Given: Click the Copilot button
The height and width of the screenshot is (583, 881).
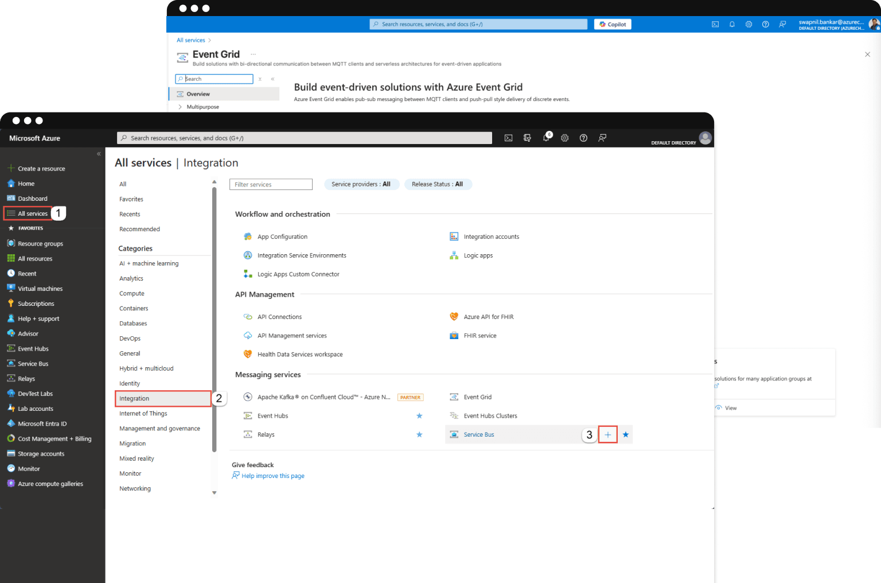Looking at the screenshot, I should 613,24.
